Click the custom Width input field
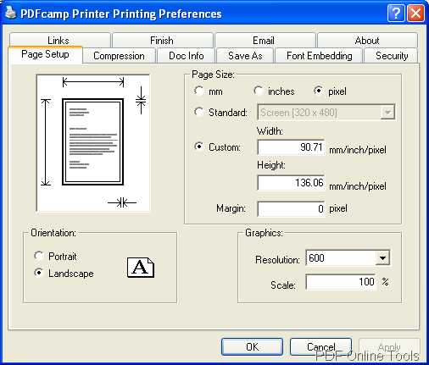This screenshot has width=429, height=365. pyautogui.click(x=291, y=147)
